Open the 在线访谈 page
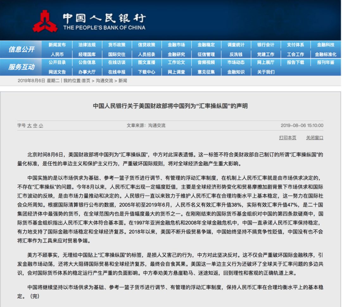This screenshot has height=307, width=342. click(117, 63)
